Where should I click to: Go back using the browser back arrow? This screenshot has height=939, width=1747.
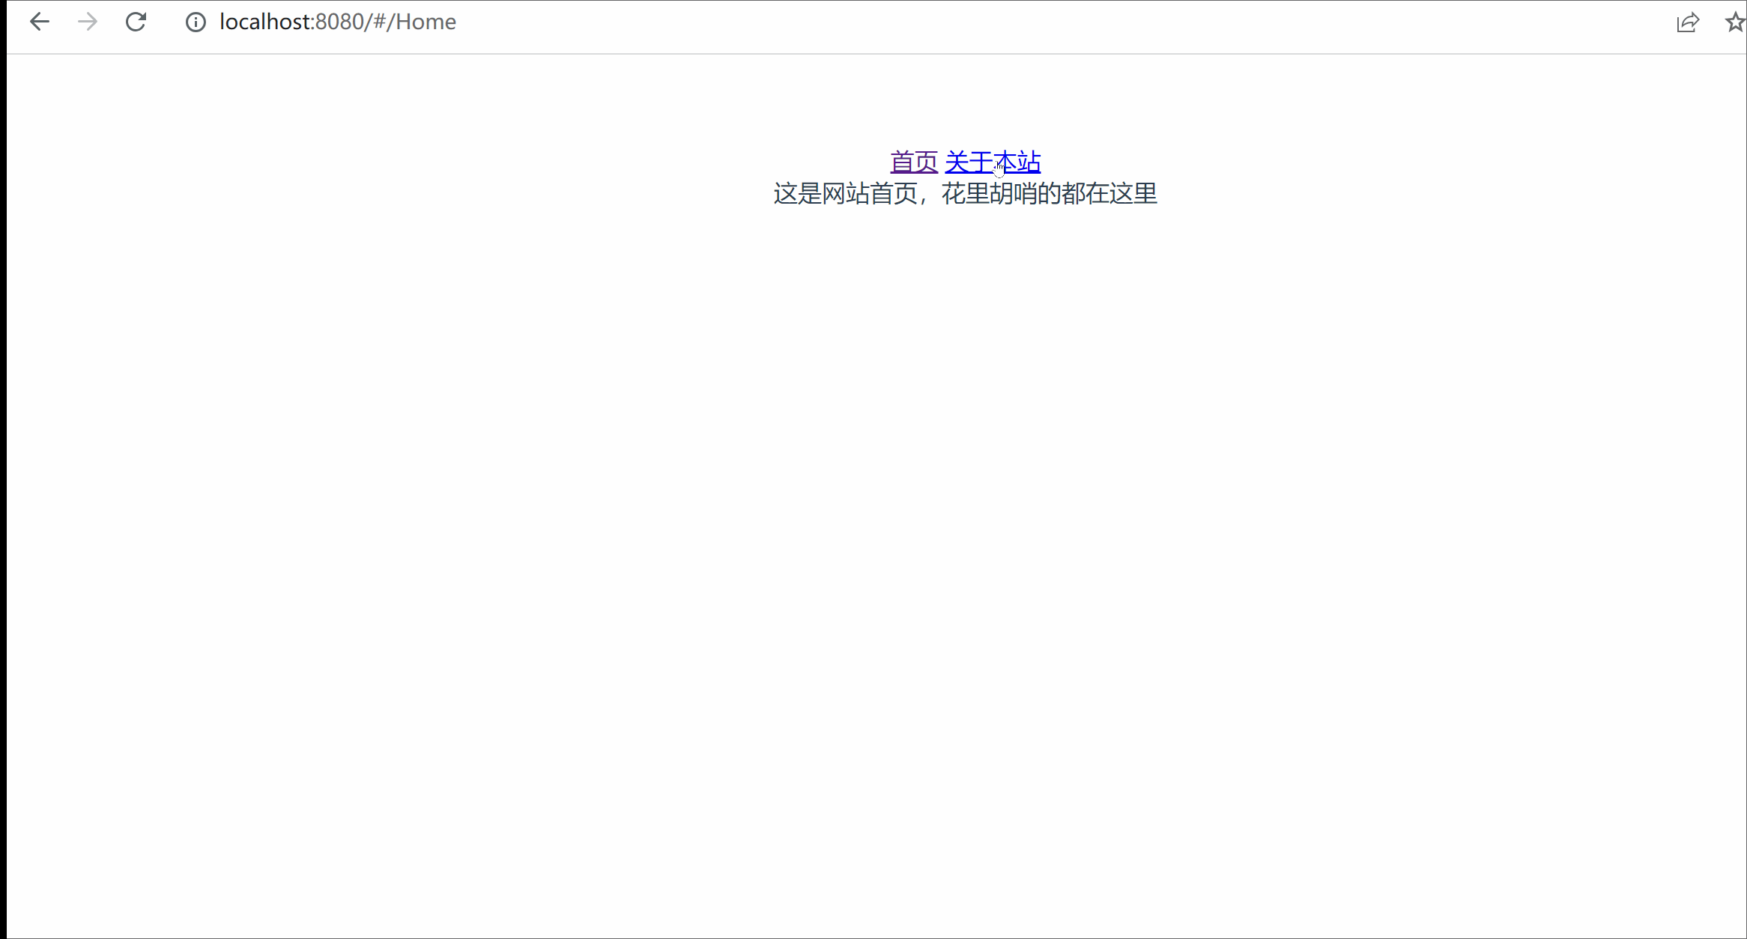tap(39, 22)
